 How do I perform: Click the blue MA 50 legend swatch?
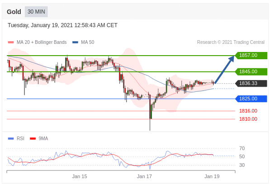(75, 42)
